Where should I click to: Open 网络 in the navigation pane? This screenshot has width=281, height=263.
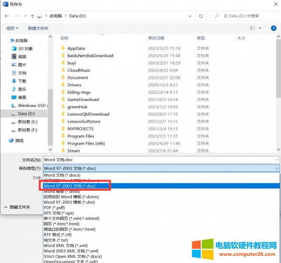click(20, 141)
